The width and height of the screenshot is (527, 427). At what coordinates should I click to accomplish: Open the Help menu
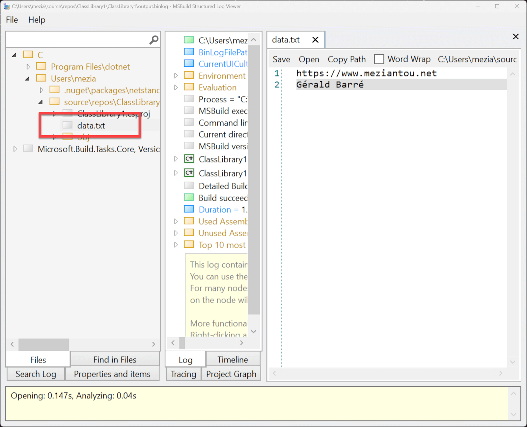coord(36,20)
